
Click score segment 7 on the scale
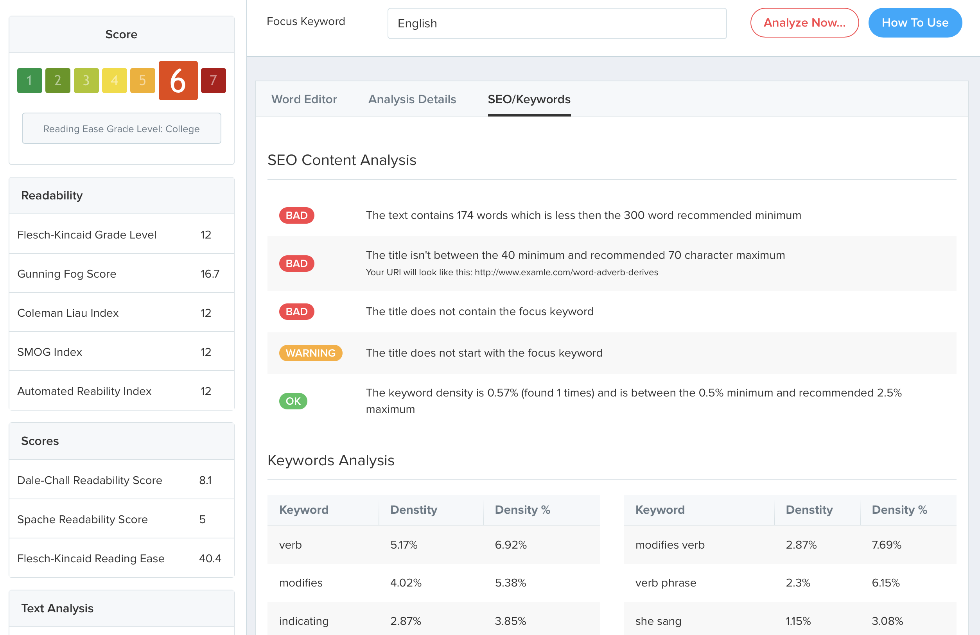pyautogui.click(x=213, y=80)
